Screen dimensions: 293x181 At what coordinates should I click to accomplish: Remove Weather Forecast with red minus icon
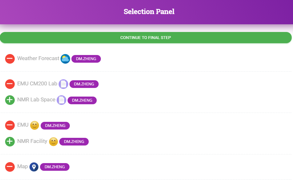pos(10,59)
